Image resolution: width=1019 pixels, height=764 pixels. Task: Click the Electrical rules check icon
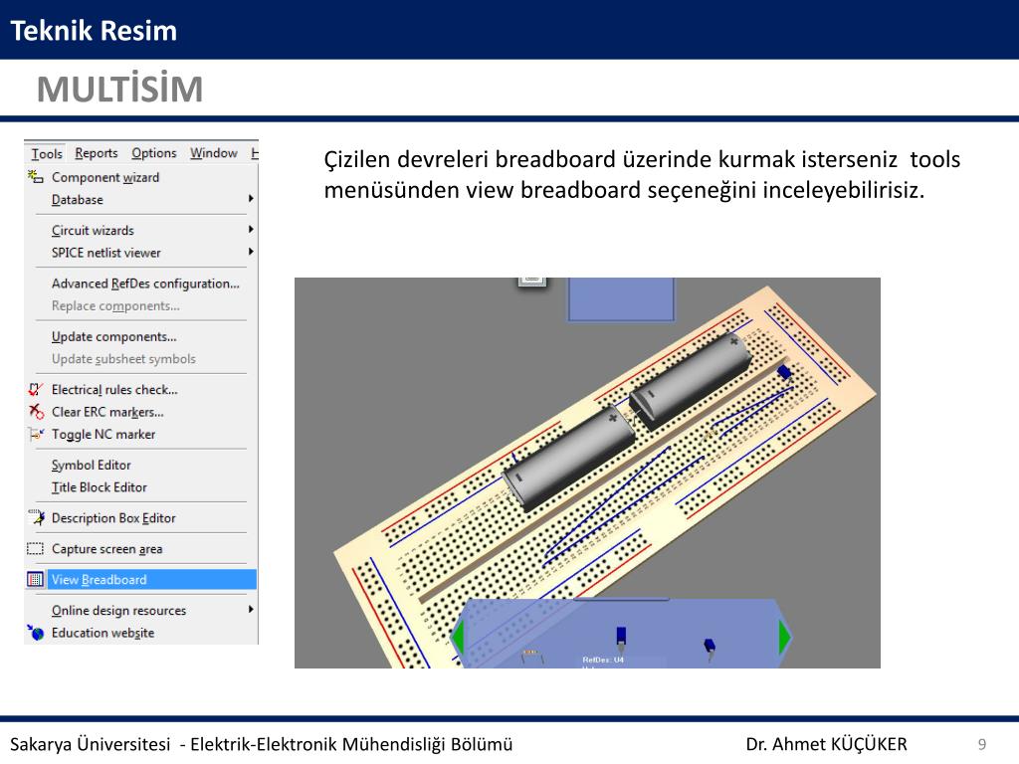pos(36,389)
